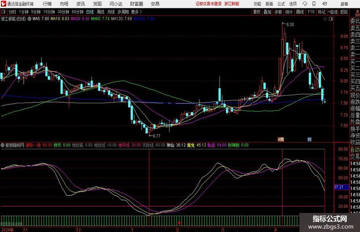360x232 pixels.
Task: Activate the 画线 drawing tool button
Action: pyautogui.click(x=300, y=12)
